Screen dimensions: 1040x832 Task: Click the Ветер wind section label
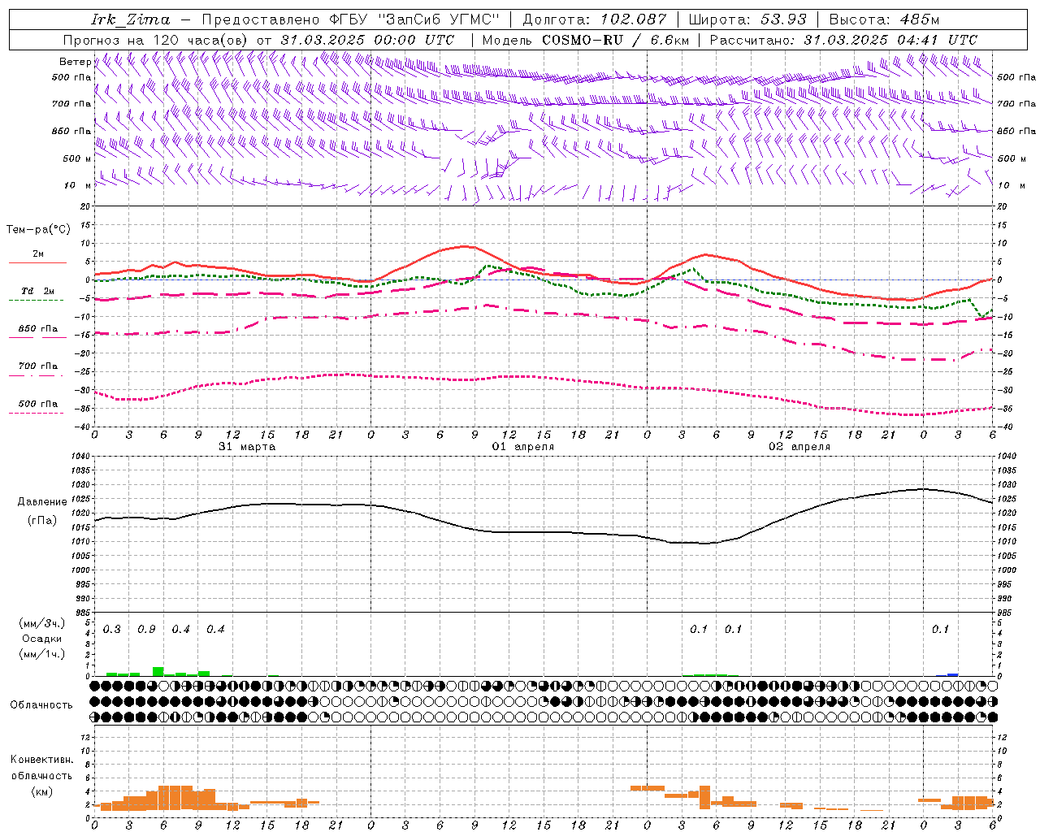(76, 62)
